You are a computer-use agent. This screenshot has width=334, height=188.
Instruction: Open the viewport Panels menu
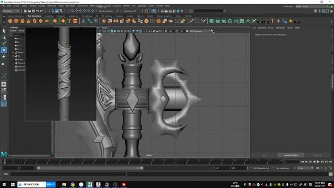click(104, 28)
